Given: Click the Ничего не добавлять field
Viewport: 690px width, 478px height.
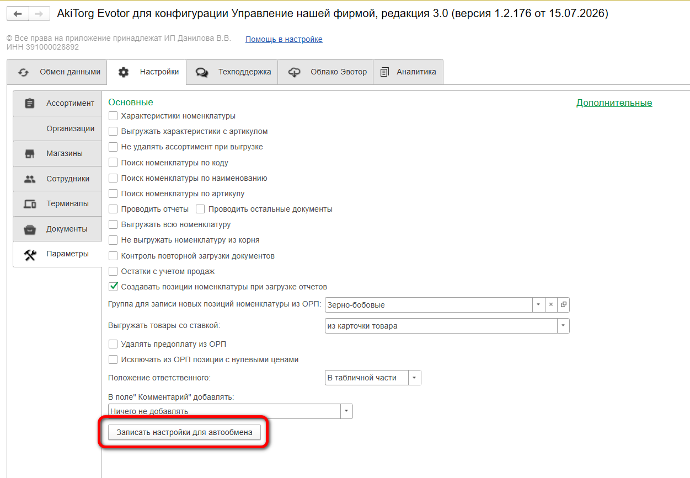Looking at the screenshot, I should coord(224,411).
